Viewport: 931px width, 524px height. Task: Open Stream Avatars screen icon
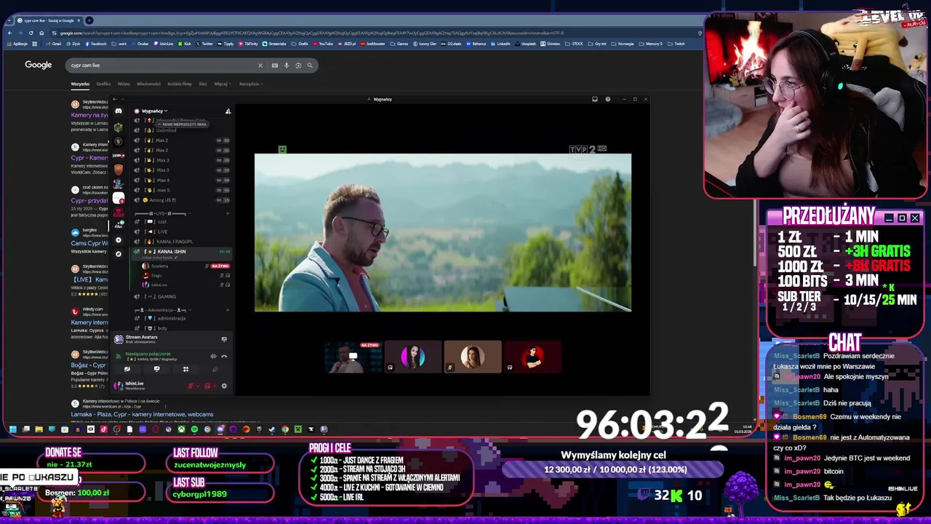224,339
